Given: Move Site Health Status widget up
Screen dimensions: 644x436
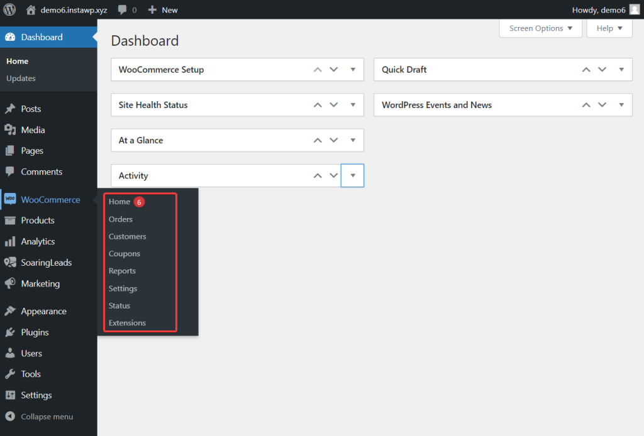Looking at the screenshot, I should (x=318, y=104).
